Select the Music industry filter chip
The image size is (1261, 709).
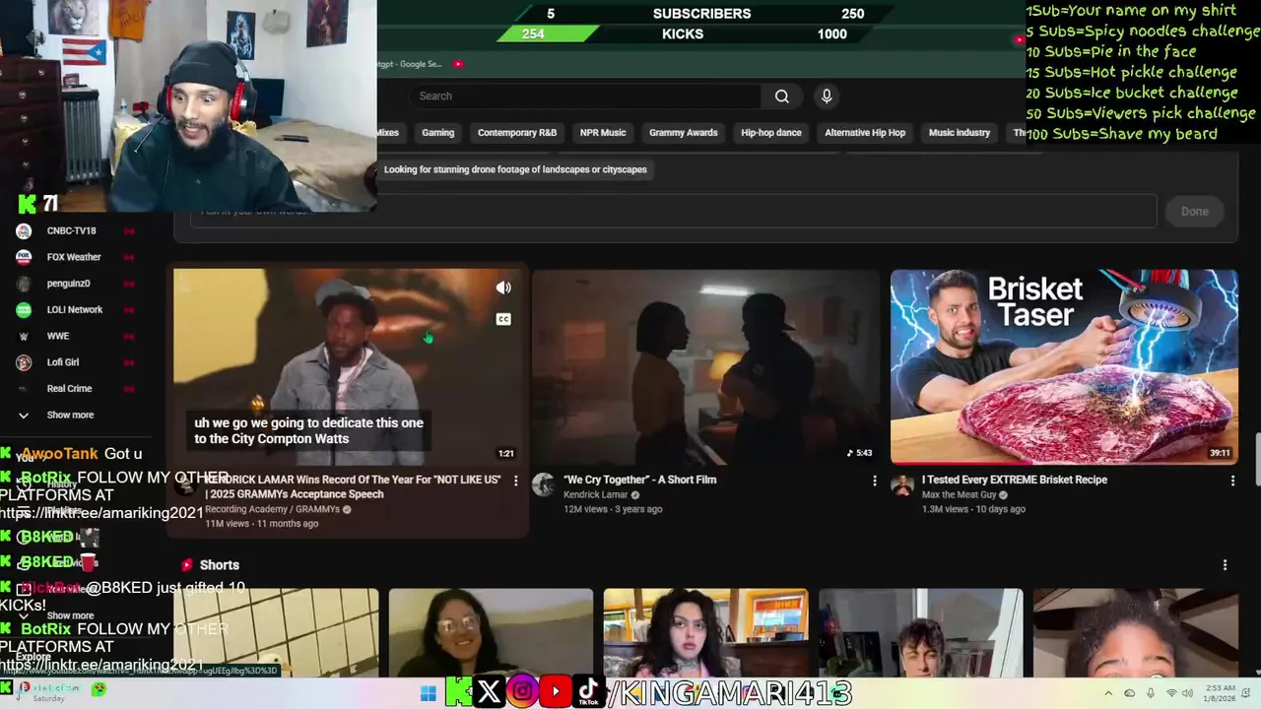(x=960, y=133)
